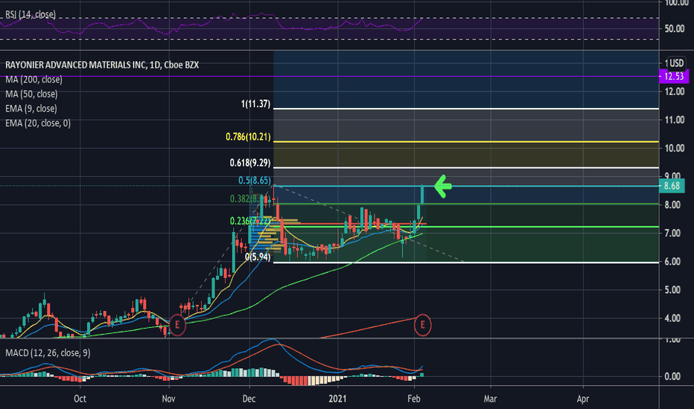Image resolution: width=694 pixels, height=409 pixels.
Task: Click the Nov label on the time axis
Action: coord(168,399)
